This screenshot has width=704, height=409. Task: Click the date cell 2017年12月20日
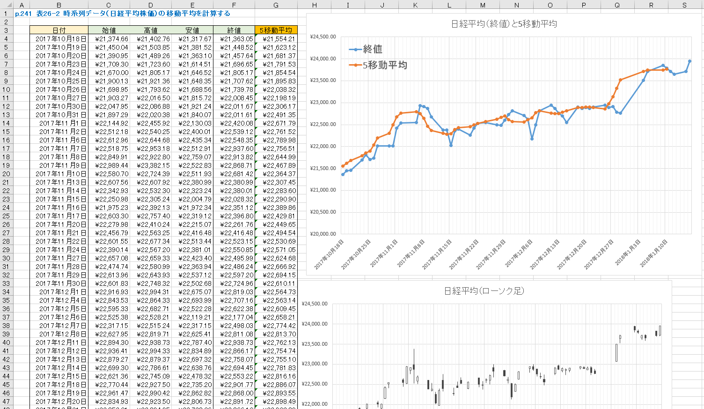tap(59, 402)
